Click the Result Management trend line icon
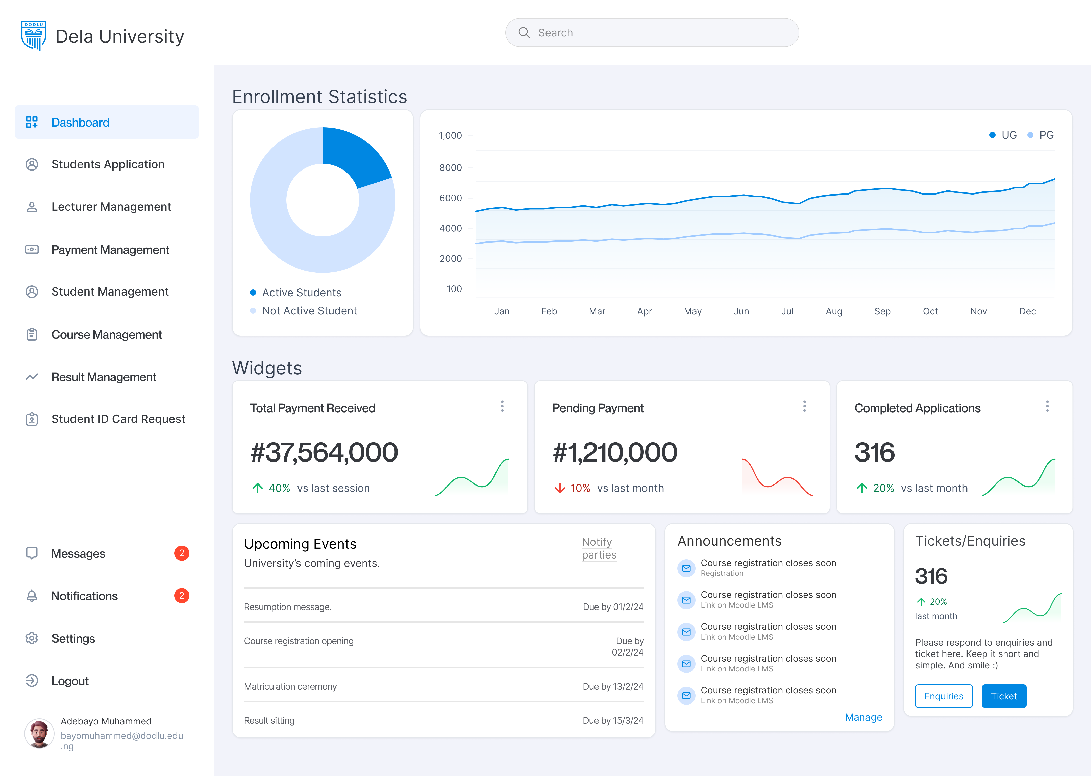1091x776 pixels. [x=32, y=377]
